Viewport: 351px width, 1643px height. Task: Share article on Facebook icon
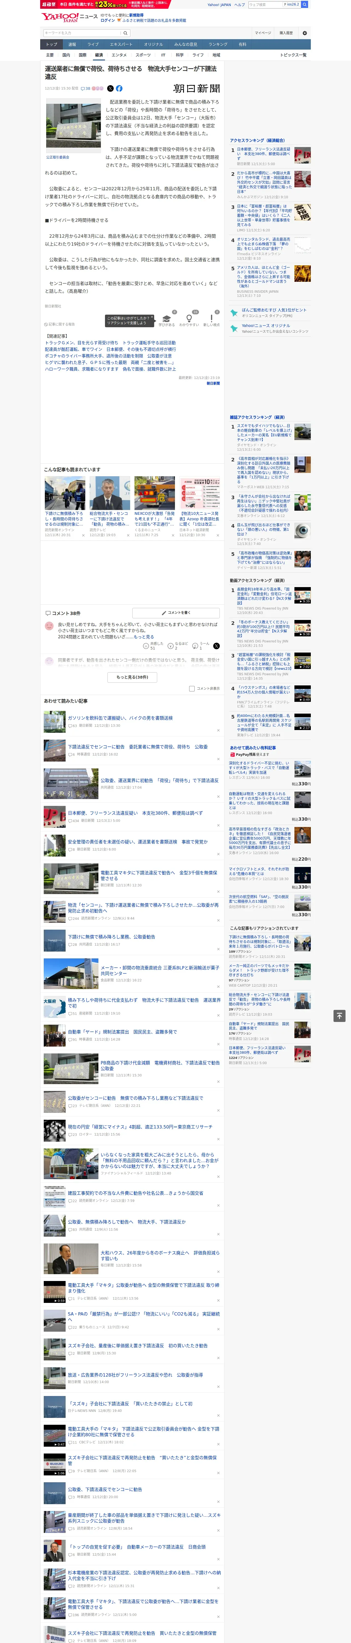point(119,89)
